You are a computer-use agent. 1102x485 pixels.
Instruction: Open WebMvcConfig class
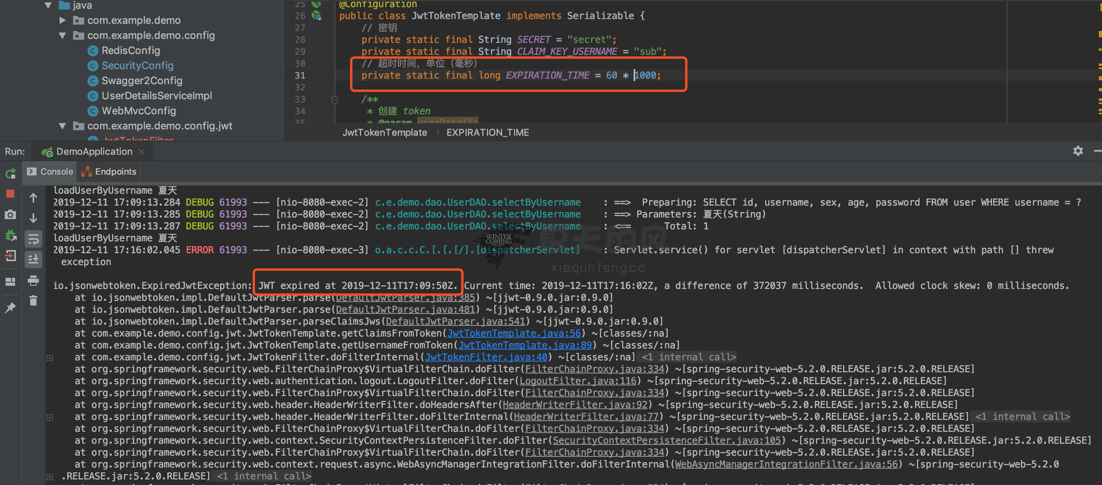click(x=139, y=111)
